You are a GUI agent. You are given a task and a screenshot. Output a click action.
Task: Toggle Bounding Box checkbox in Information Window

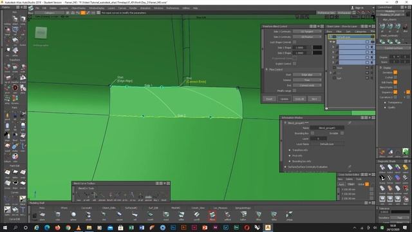coord(312,133)
